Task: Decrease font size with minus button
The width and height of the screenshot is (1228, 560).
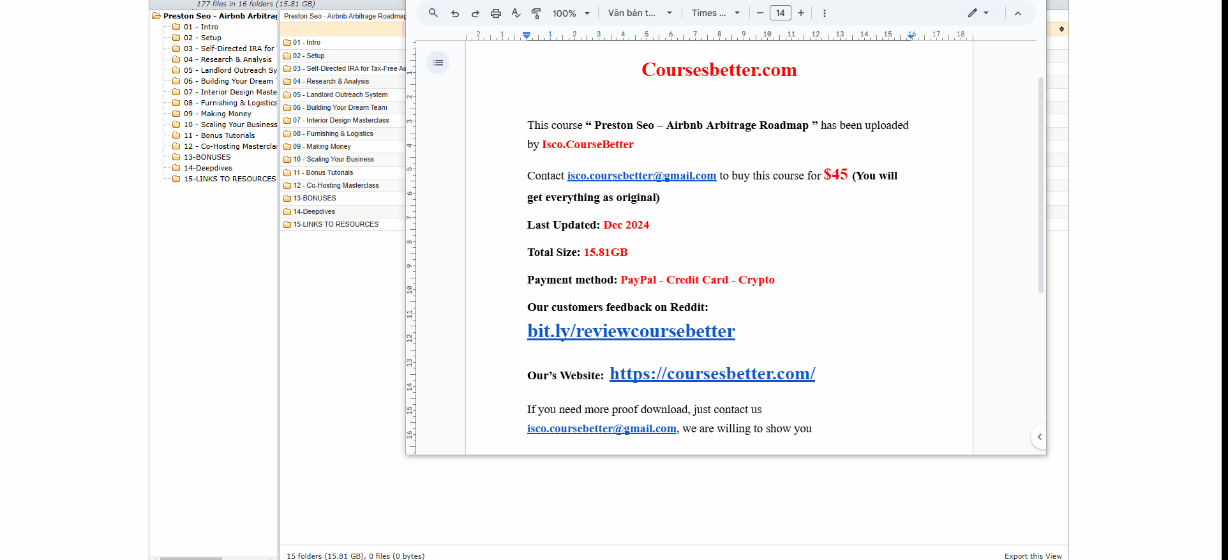Action: (x=760, y=13)
